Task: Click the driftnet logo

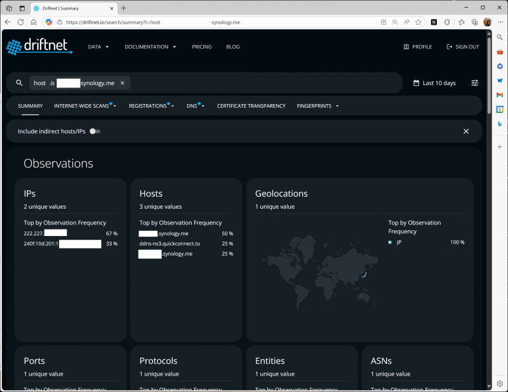Action: point(39,47)
